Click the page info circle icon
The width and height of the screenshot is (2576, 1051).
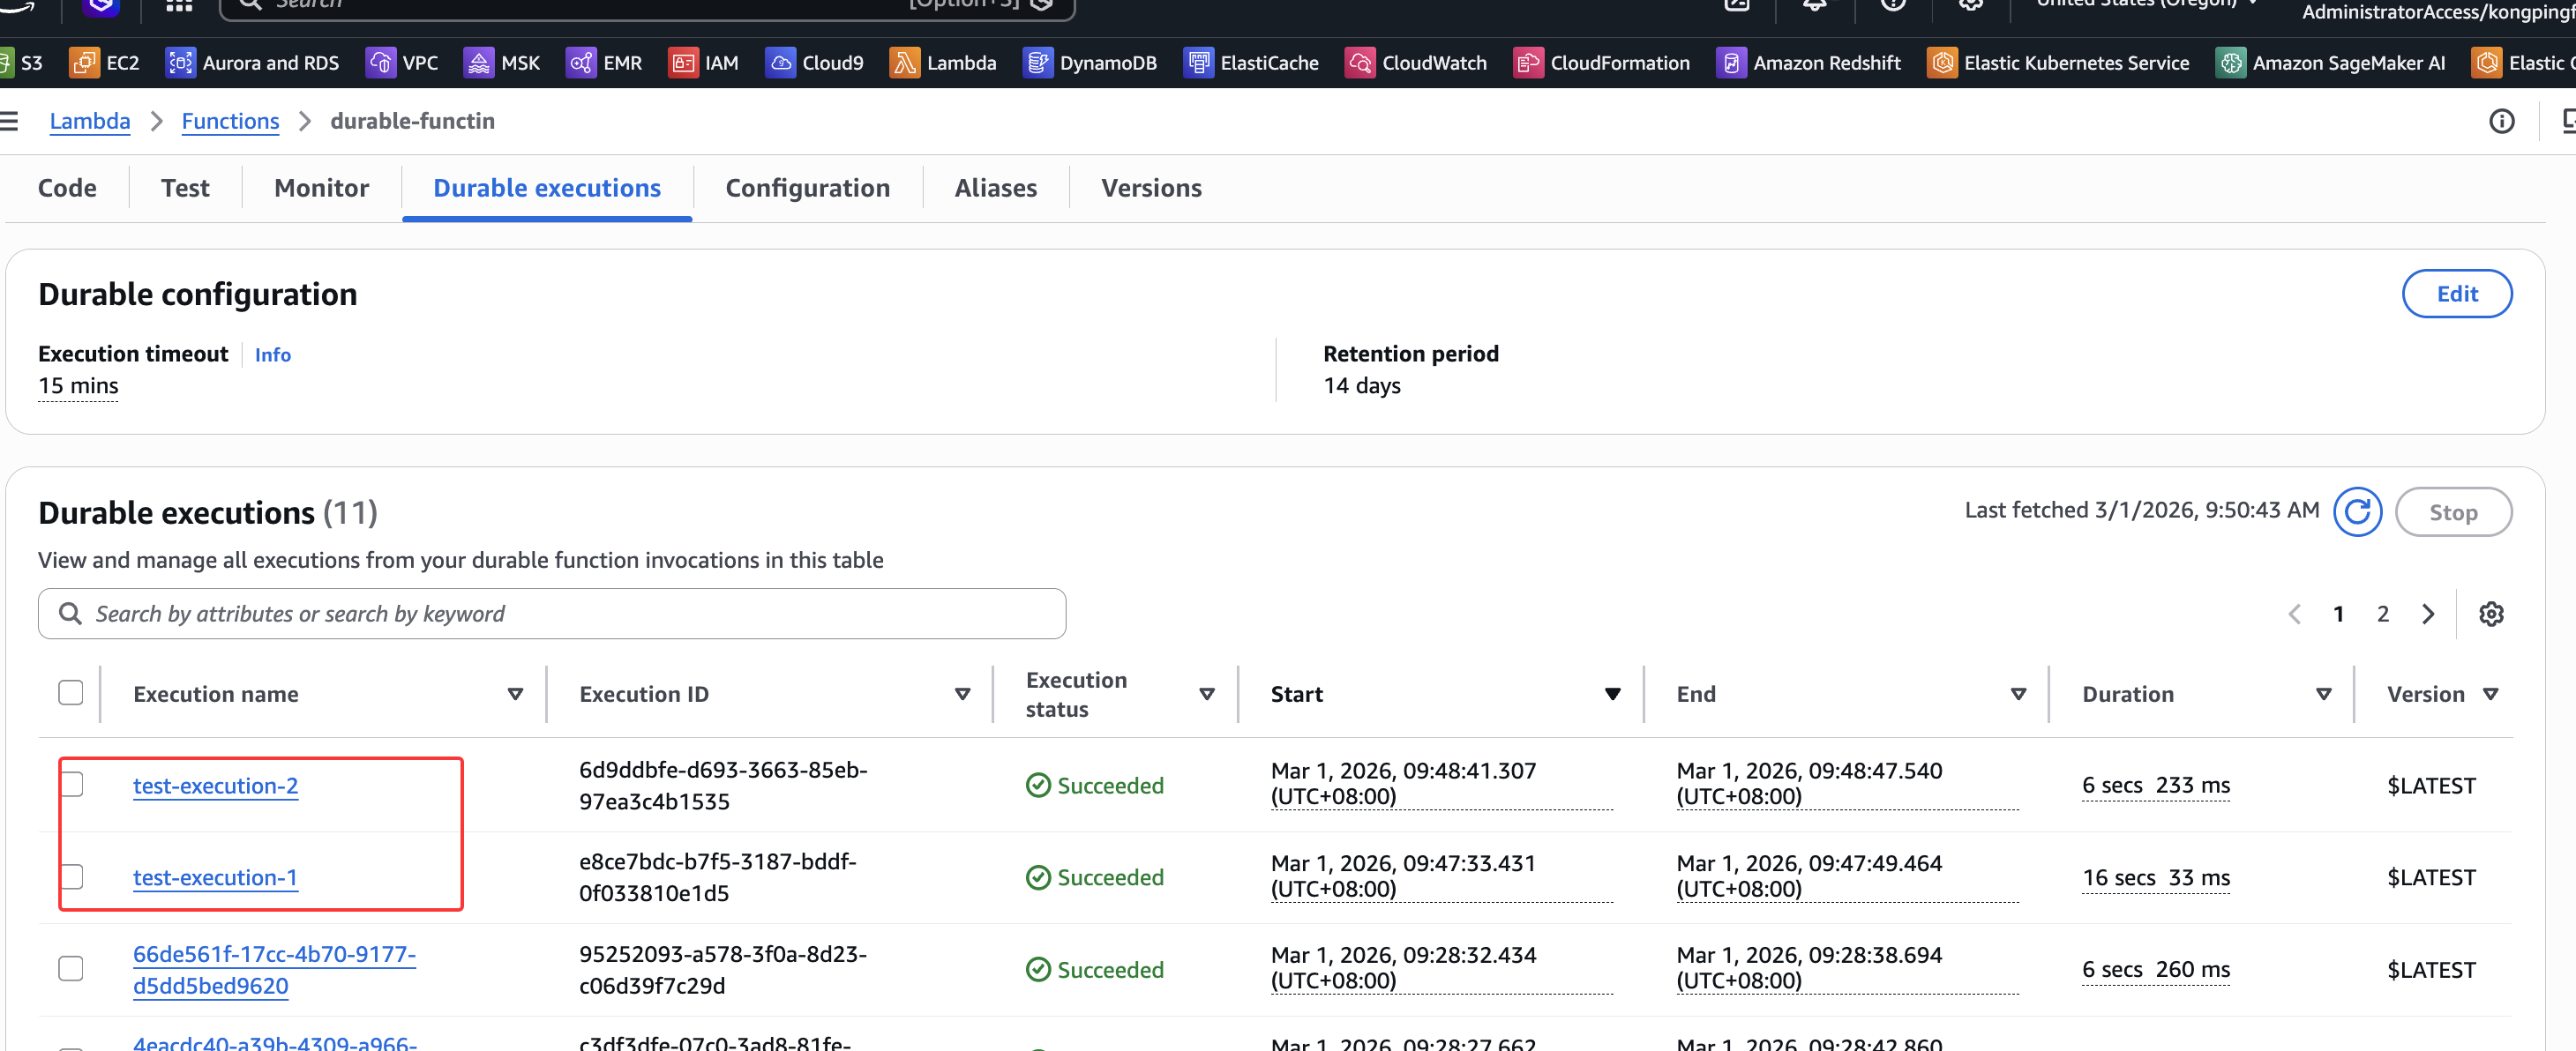[x=2500, y=121]
